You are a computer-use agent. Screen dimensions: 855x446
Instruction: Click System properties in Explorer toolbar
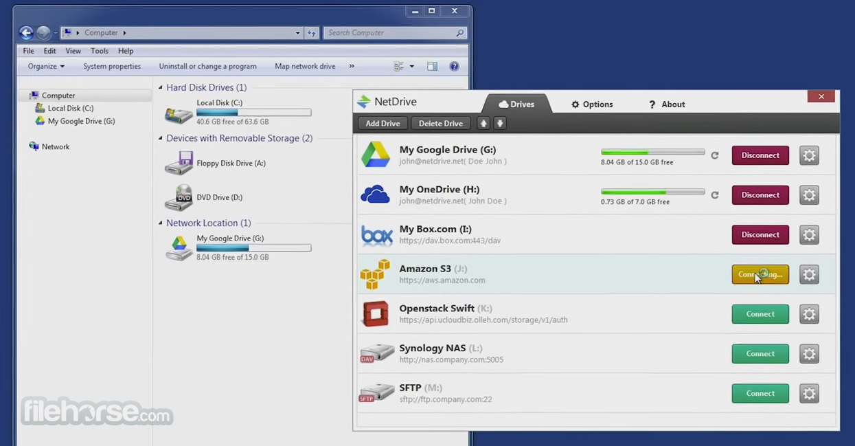click(x=112, y=67)
